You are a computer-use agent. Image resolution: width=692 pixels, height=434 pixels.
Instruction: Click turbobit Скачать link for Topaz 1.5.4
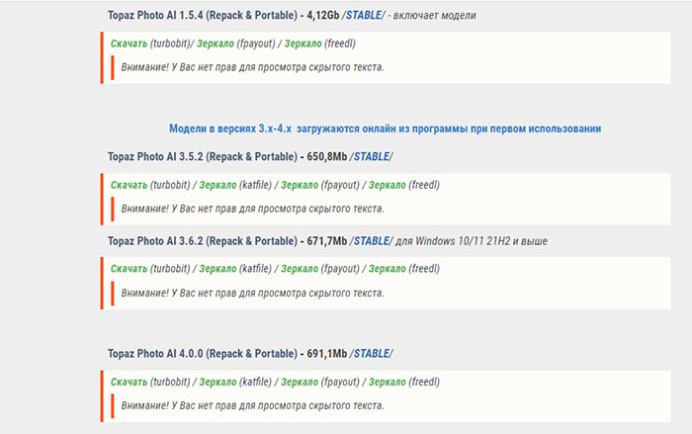[129, 43]
